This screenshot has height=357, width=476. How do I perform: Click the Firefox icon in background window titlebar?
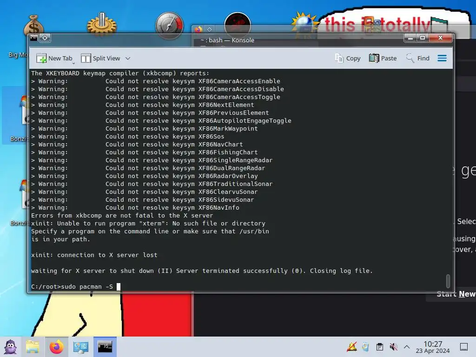click(198, 29)
